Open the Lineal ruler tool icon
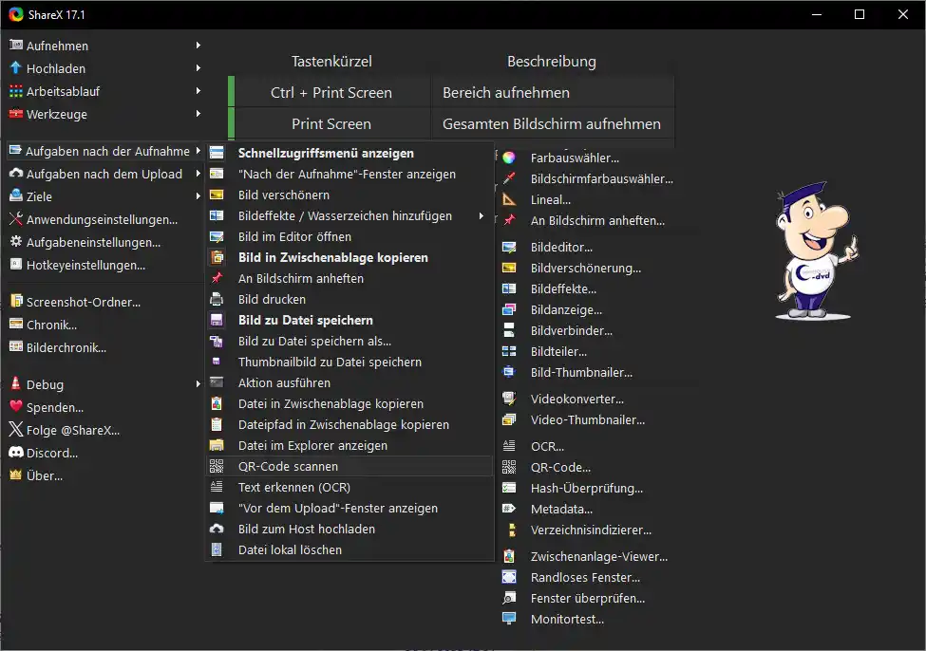The width and height of the screenshot is (926, 651). click(x=509, y=199)
